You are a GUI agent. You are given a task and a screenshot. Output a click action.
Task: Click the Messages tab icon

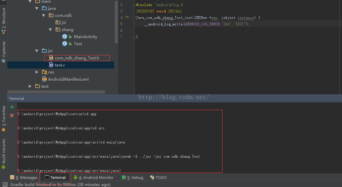[x=12, y=178]
